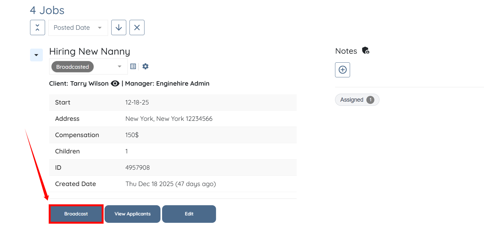Add a new note with plus icon

[x=342, y=70]
